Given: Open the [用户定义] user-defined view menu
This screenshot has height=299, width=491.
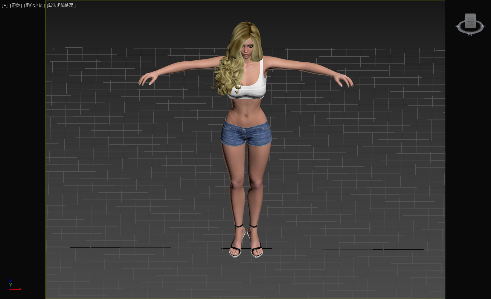Looking at the screenshot, I should [34, 5].
